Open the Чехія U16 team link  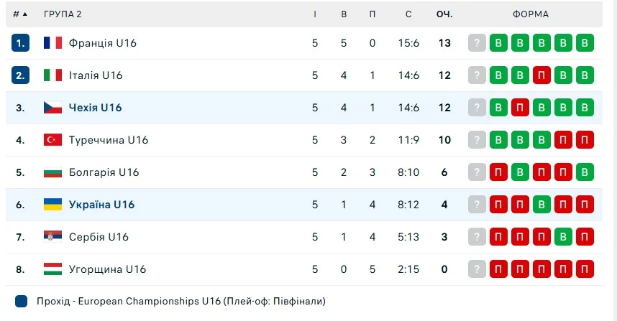click(x=95, y=108)
